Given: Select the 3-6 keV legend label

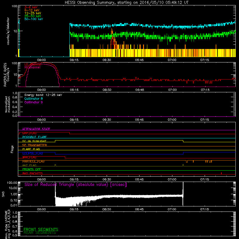Looking at the screenshot, I should click(x=31, y=7).
